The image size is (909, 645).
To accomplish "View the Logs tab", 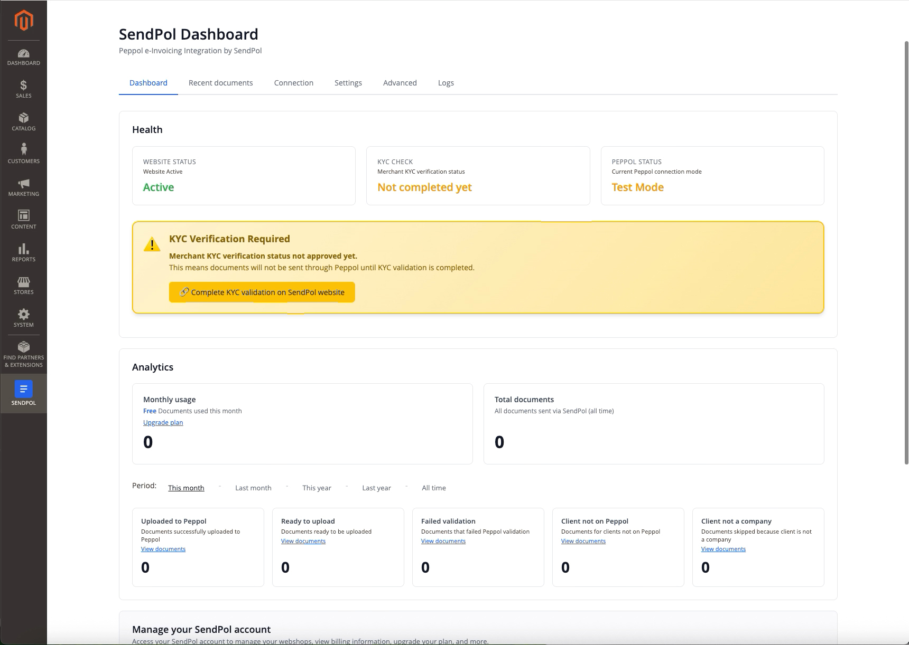I will click(x=446, y=83).
